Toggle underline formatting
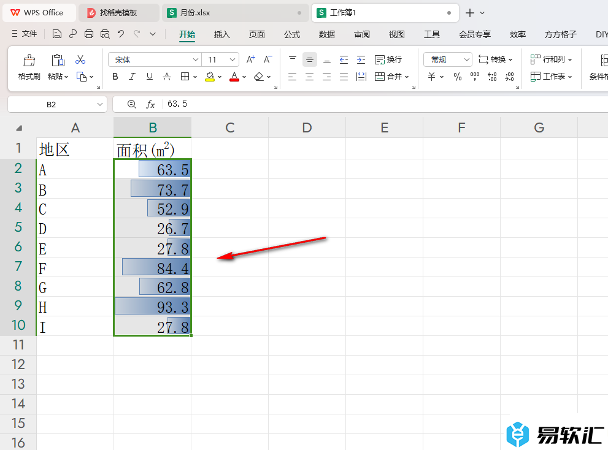 coord(149,77)
